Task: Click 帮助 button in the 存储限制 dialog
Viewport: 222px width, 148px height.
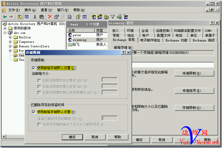Action: [118, 137]
